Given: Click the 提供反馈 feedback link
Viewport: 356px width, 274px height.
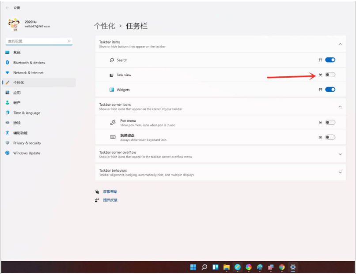Looking at the screenshot, I should [x=110, y=200].
